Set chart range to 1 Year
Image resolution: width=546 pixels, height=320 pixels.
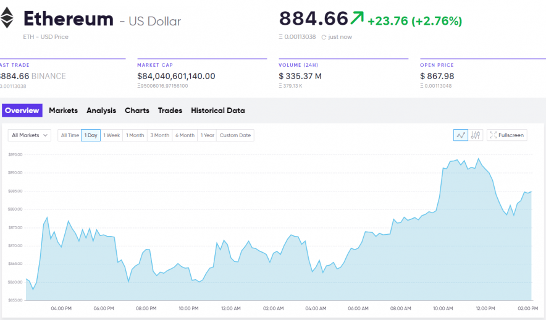[x=207, y=135]
